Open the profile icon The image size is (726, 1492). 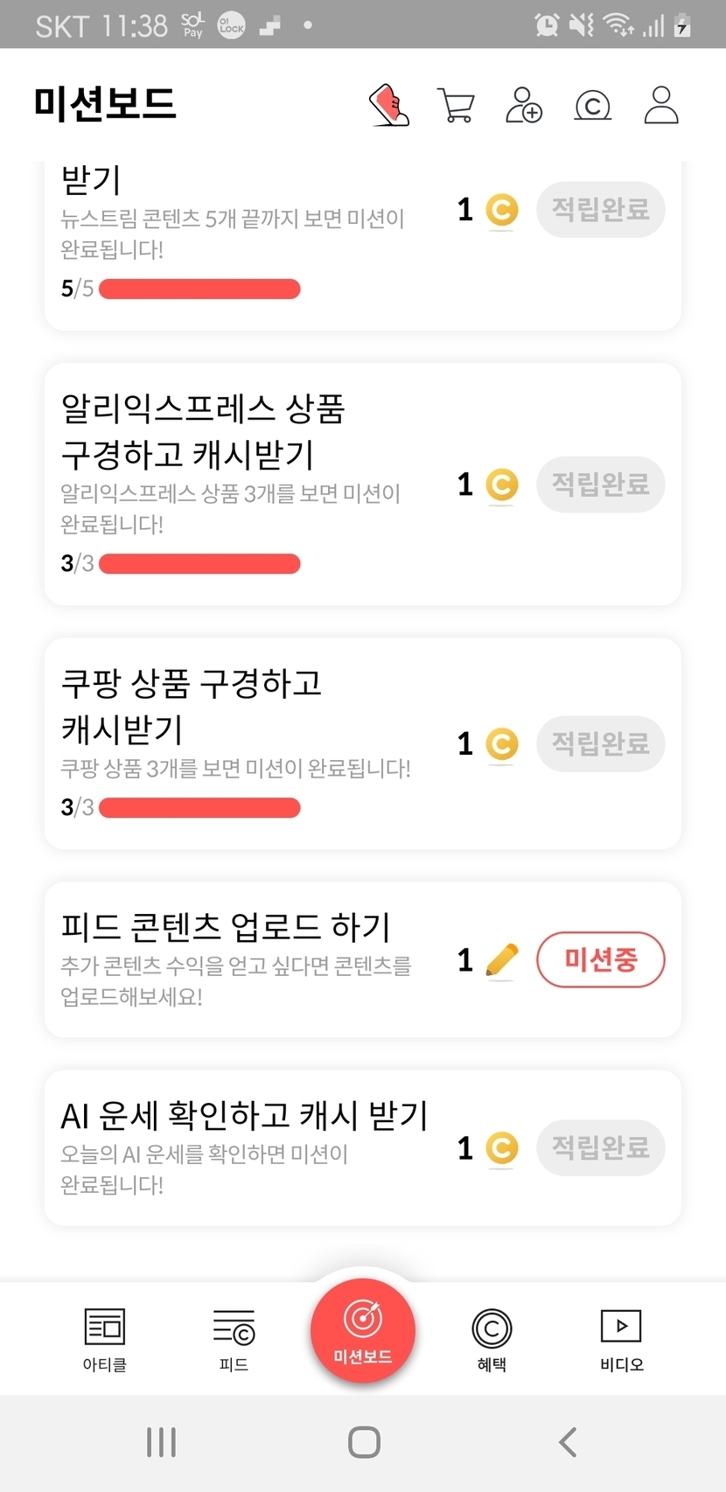click(661, 106)
